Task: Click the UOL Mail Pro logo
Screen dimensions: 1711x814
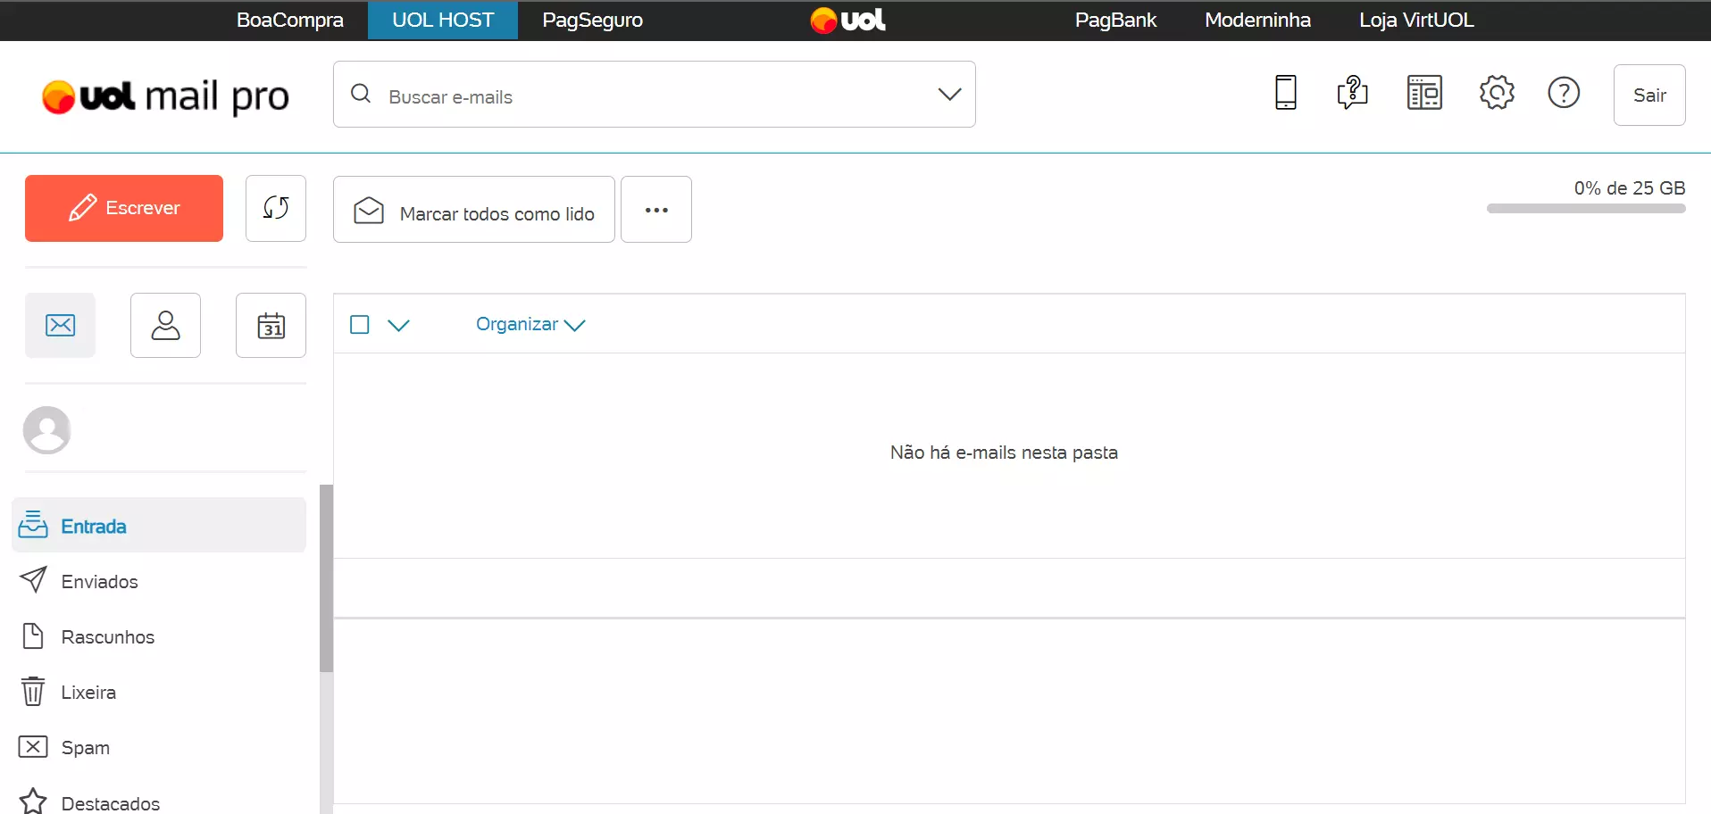Action: click(166, 96)
